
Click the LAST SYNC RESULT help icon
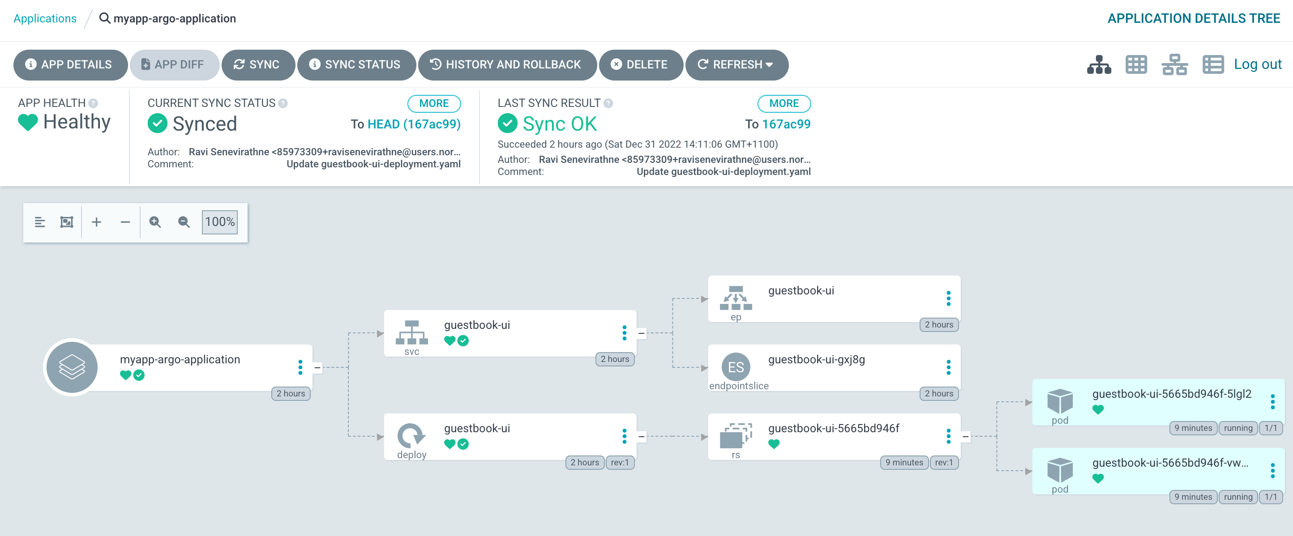pos(608,103)
